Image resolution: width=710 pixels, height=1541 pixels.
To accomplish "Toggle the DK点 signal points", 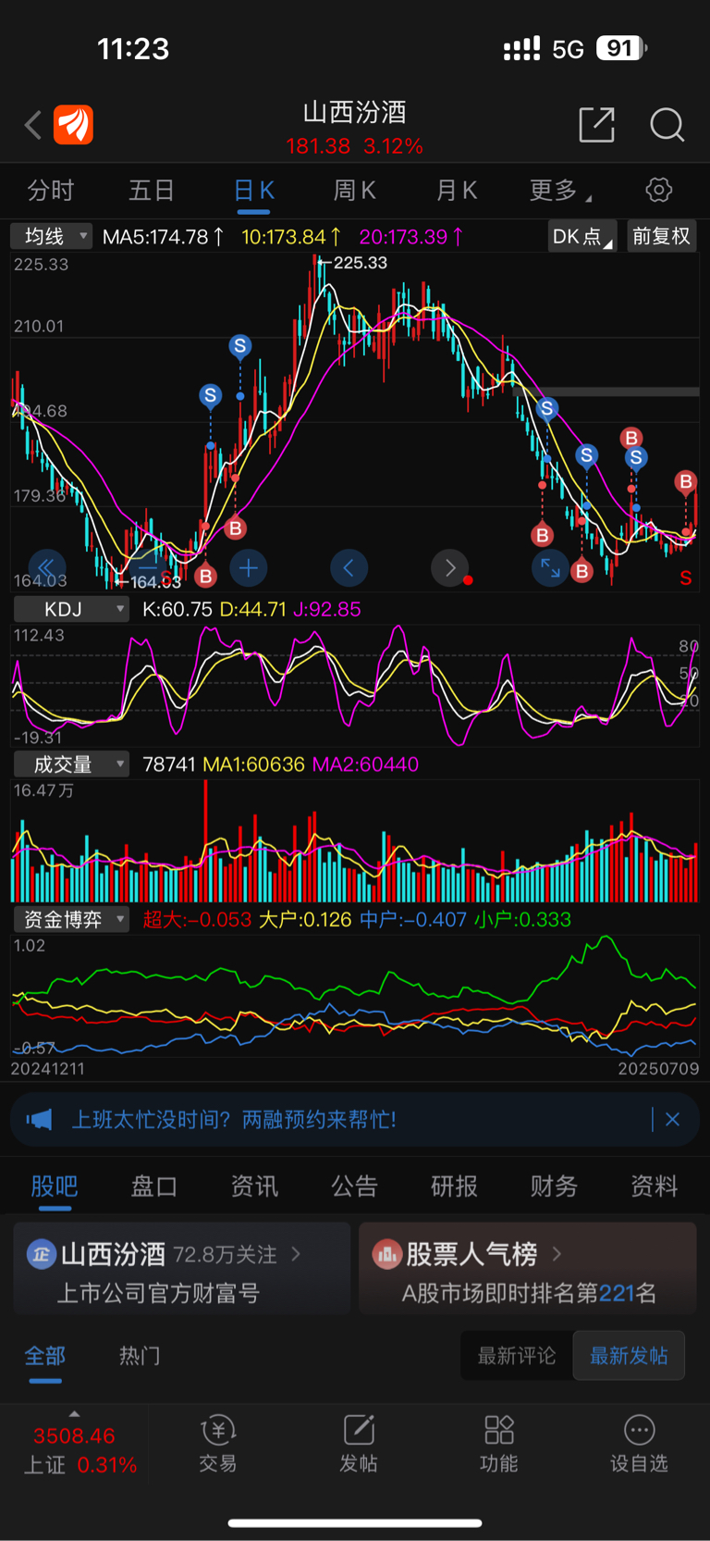I will point(582,236).
